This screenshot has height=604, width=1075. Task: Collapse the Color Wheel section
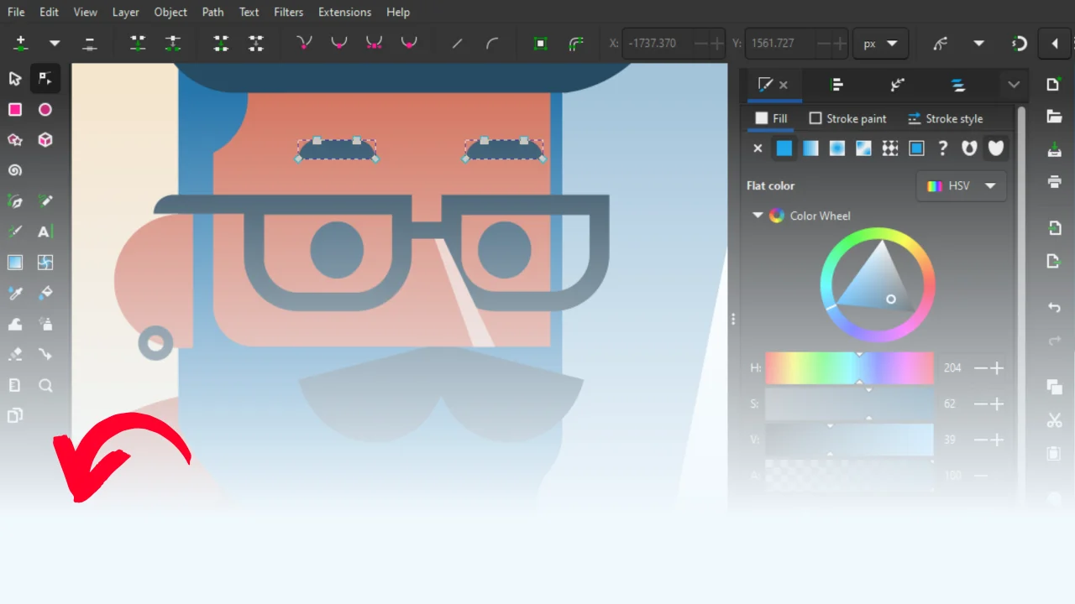(758, 216)
